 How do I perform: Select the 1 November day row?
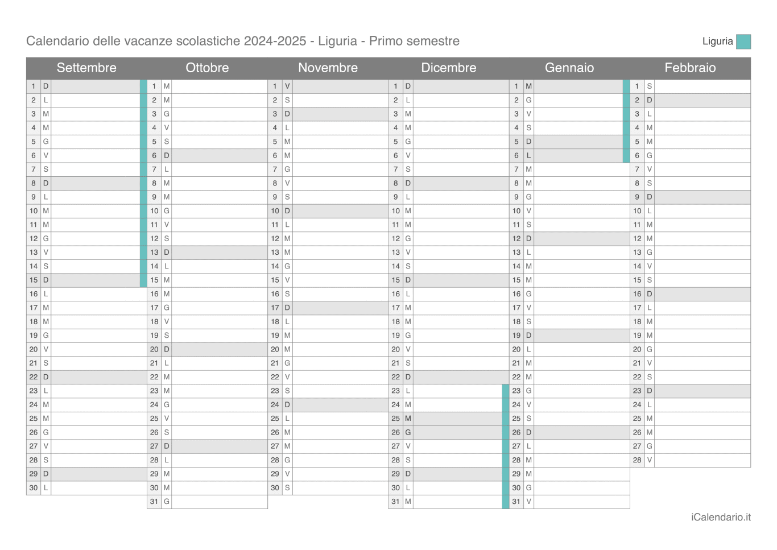coord(328,86)
